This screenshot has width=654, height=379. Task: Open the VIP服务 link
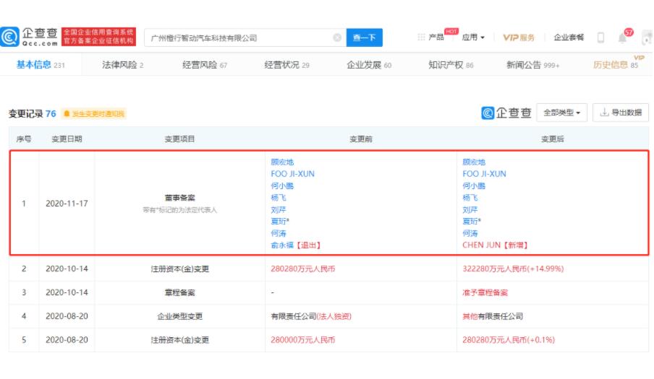519,38
